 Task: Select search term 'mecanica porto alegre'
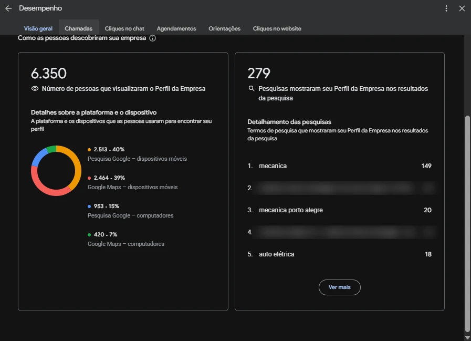(291, 210)
